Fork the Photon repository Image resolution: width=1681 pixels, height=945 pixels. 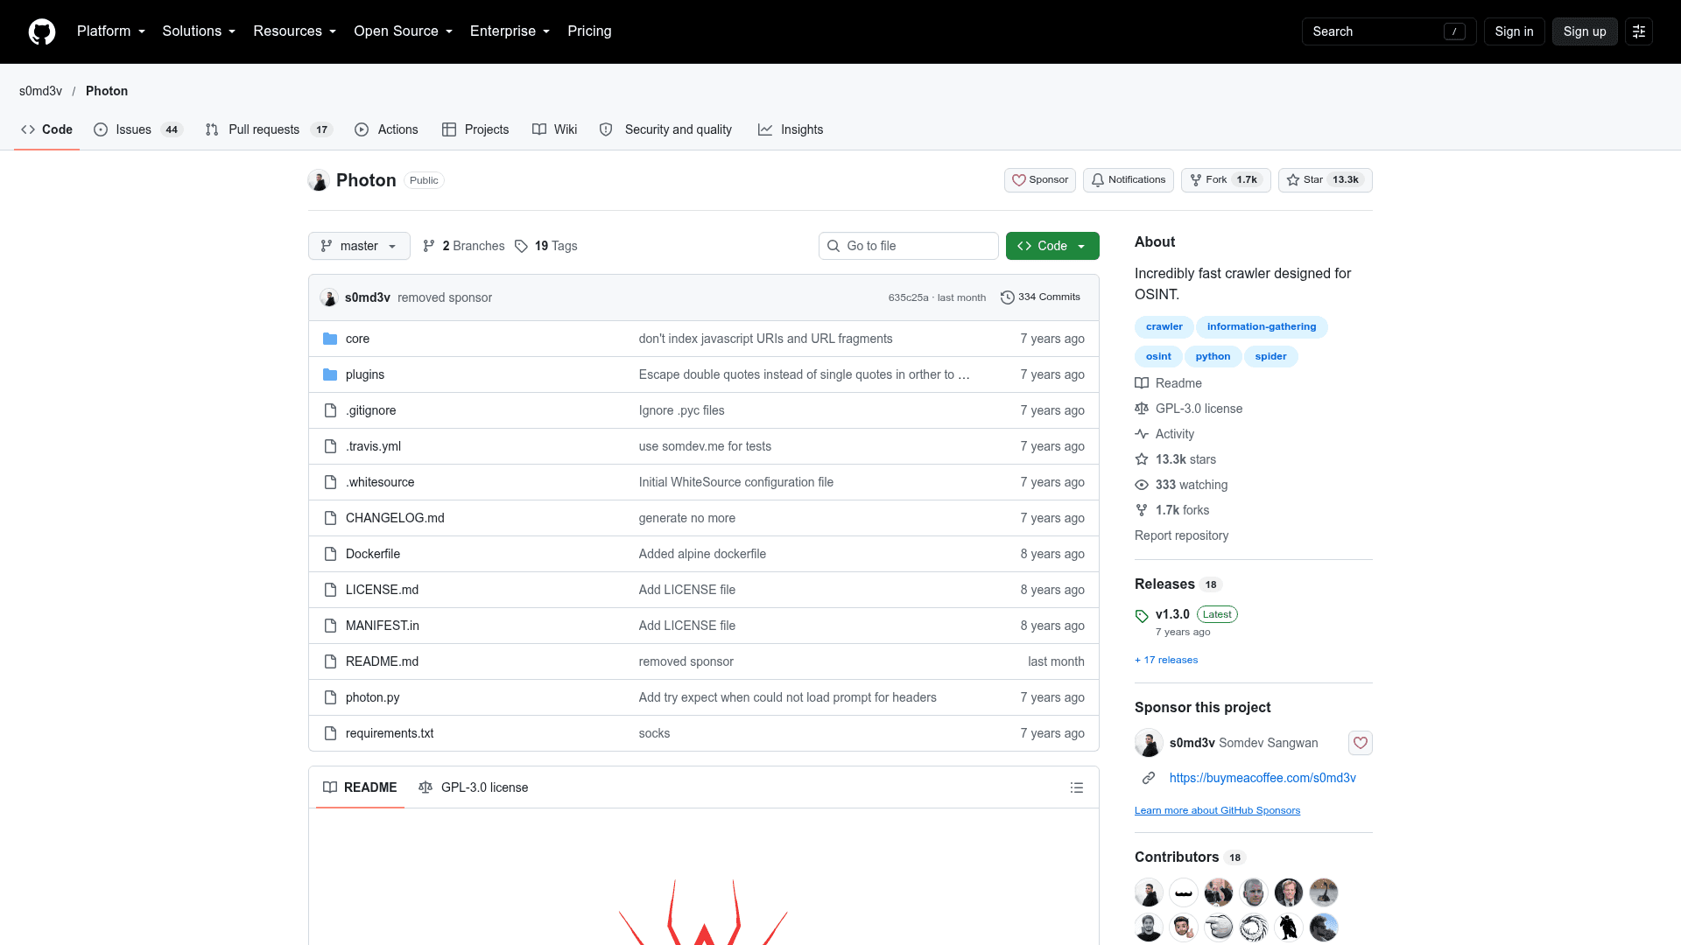pyautogui.click(x=1226, y=180)
